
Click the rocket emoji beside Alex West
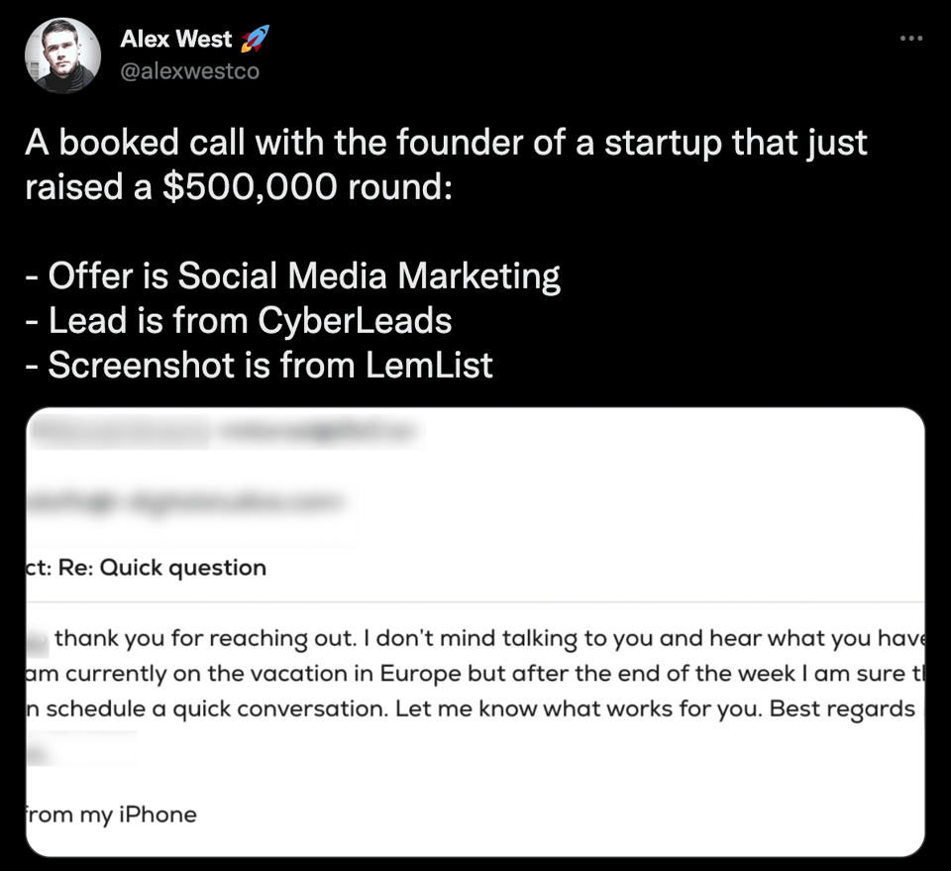pyautogui.click(x=254, y=40)
